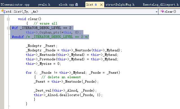Click the #if _ITERATOR_DEBUG_LEVEL == 2 line
Screen dimensions: 180x109
coord(42,28)
